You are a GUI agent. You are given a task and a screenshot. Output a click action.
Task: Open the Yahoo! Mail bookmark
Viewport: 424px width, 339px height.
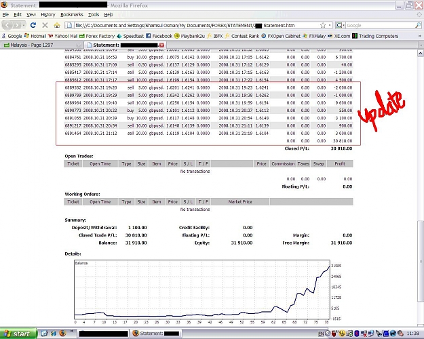click(62, 36)
